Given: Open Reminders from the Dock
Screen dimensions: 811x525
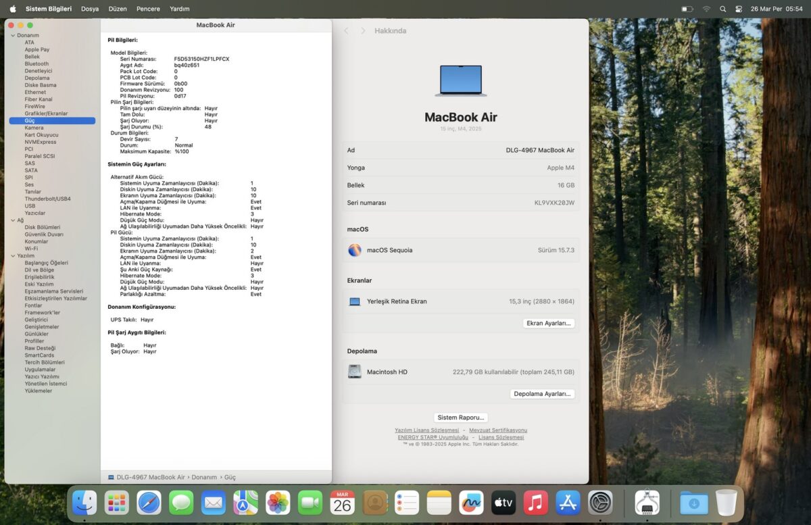Looking at the screenshot, I should click(407, 503).
